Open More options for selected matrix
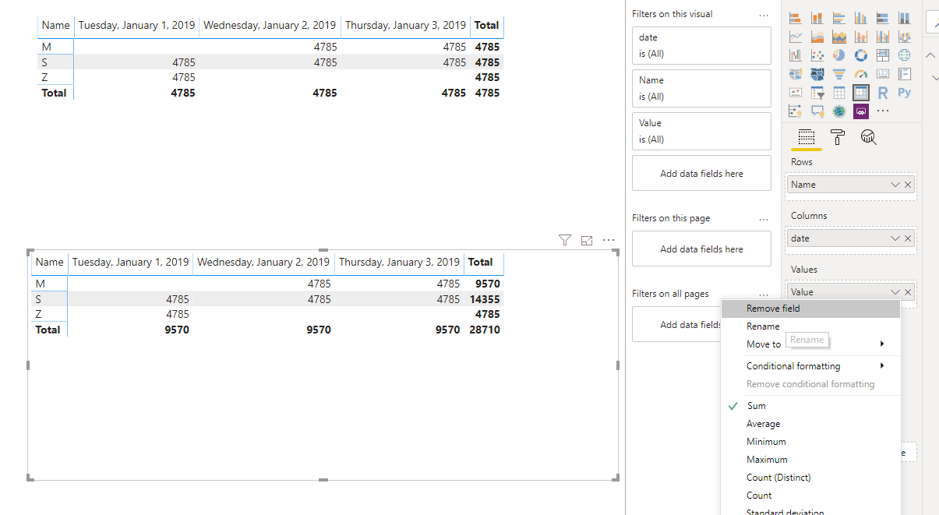Image resolution: width=939 pixels, height=515 pixels. (x=609, y=240)
